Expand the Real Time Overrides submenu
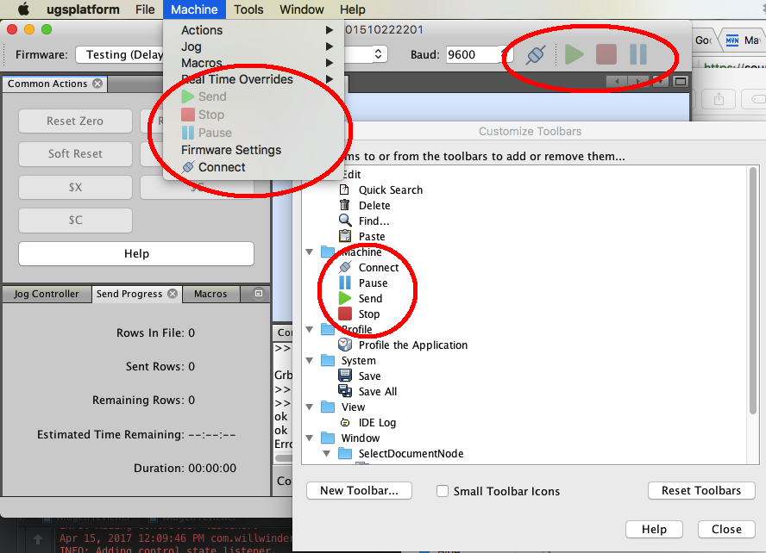 pyautogui.click(x=254, y=79)
